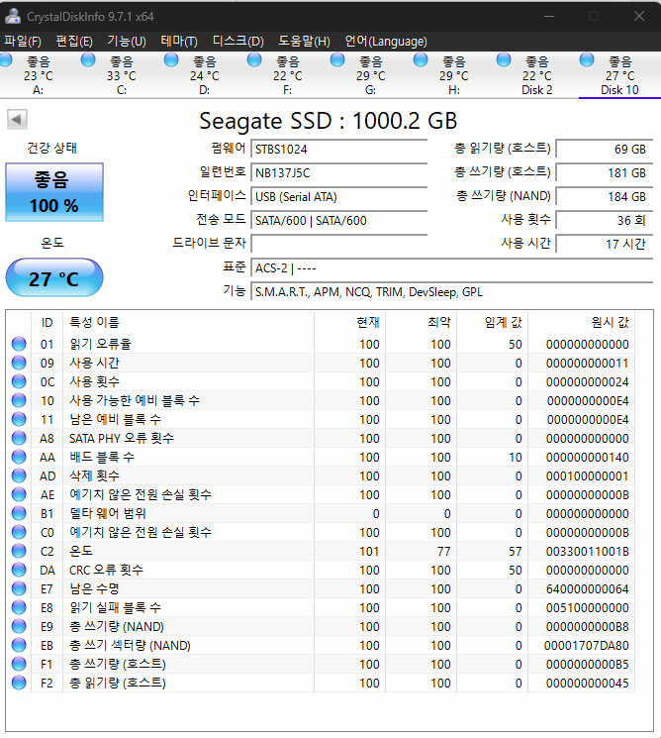The height and width of the screenshot is (738, 661).
Task: Click status orb for AA 배드 블록 수
Action: (x=19, y=457)
